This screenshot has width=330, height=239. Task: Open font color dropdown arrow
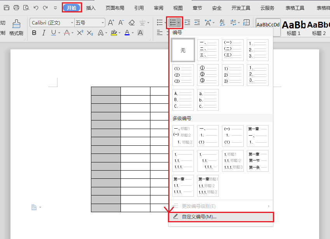(133, 33)
